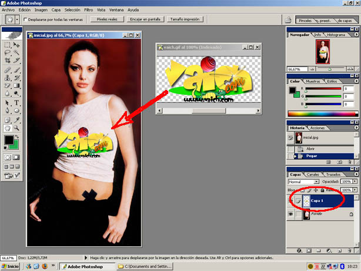Viewport: 361px width, 271px height.
Task: Click the Inicio start button
Action: 10,266
